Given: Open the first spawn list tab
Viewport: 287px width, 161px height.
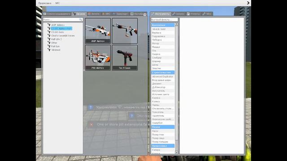Looking at the screenshot, I should click(x=57, y=14).
